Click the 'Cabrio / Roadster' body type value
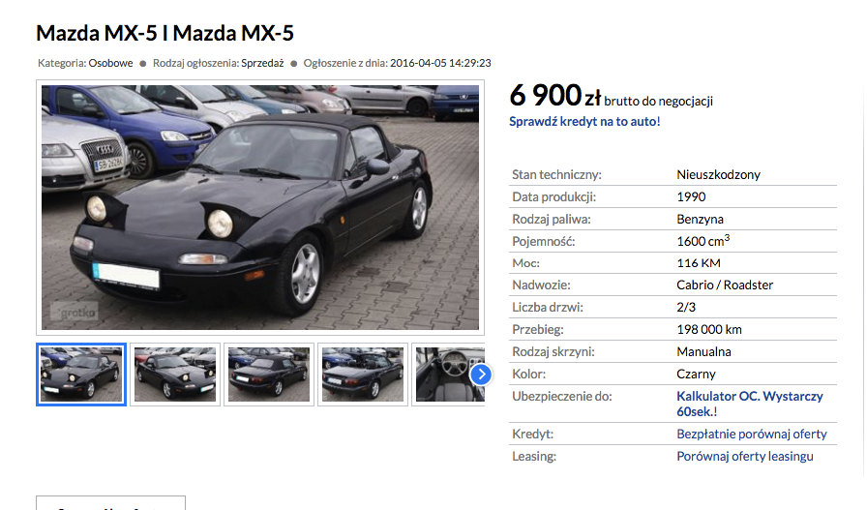The width and height of the screenshot is (867, 510). (725, 285)
